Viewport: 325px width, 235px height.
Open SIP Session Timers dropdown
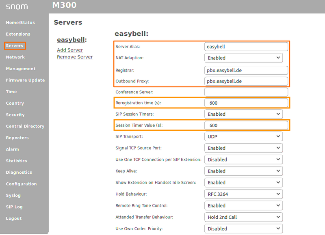pyautogui.click(x=243, y=114)
